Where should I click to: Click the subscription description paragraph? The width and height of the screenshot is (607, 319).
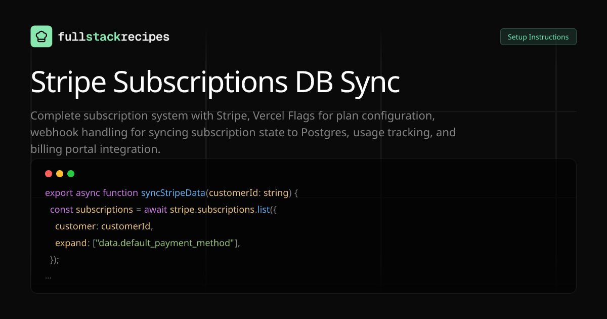[243, 132]
